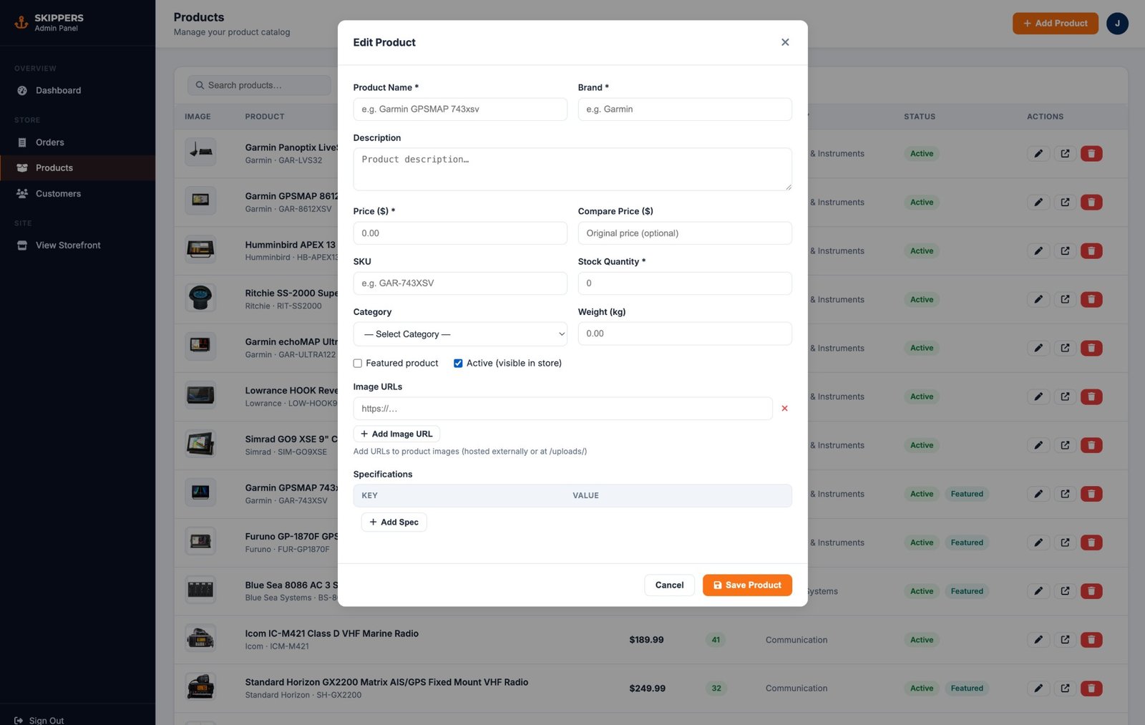Click the Description text area
The image size is (1145, 725).
pos(572,170)
